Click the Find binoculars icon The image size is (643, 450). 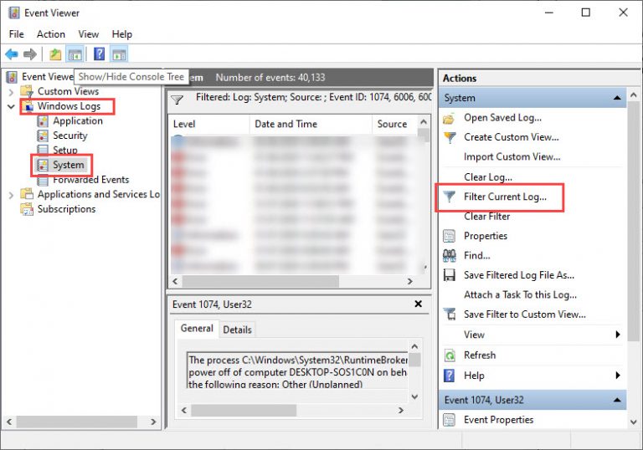450,256
